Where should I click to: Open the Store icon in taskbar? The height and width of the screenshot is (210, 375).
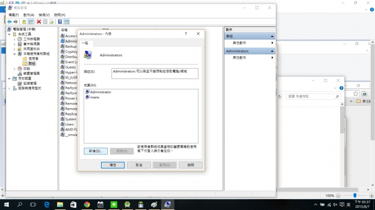point(73,204)
